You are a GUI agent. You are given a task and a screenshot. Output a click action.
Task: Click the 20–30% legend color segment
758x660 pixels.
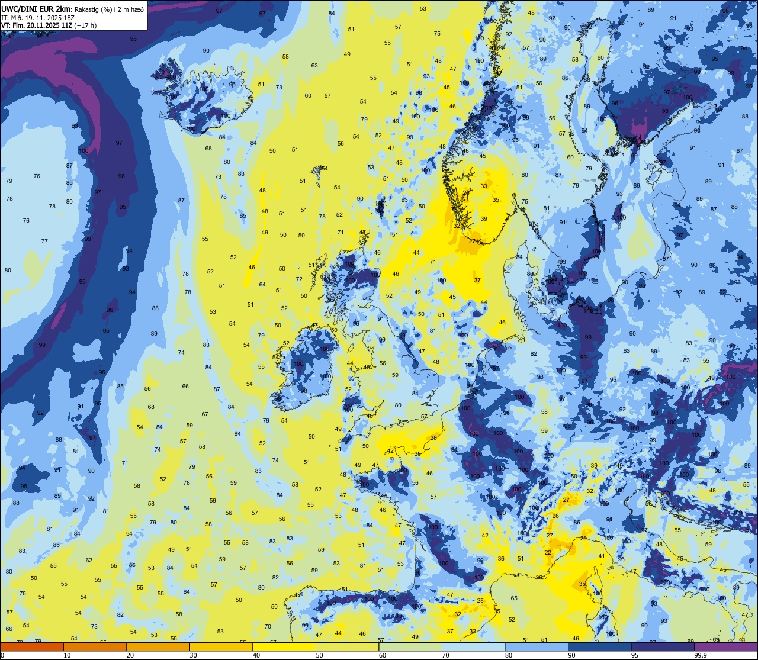(x=158, y=646)
